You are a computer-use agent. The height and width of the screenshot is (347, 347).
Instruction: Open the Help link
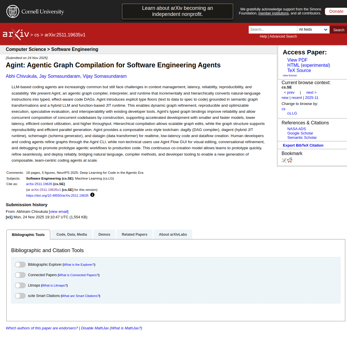pyautogui.click(x=263, y=36)
